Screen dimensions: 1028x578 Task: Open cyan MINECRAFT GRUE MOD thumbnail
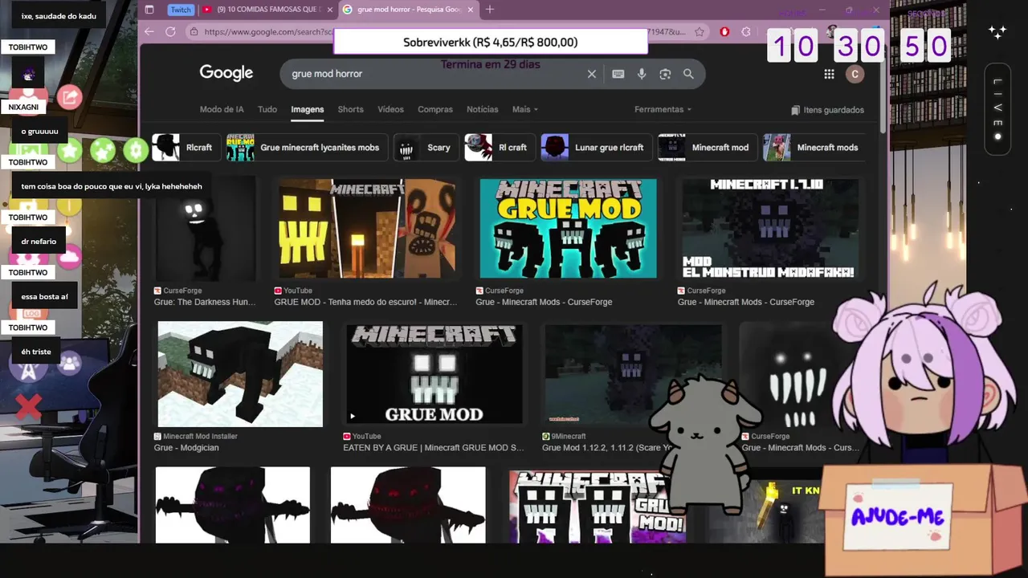tap(568, 229)
